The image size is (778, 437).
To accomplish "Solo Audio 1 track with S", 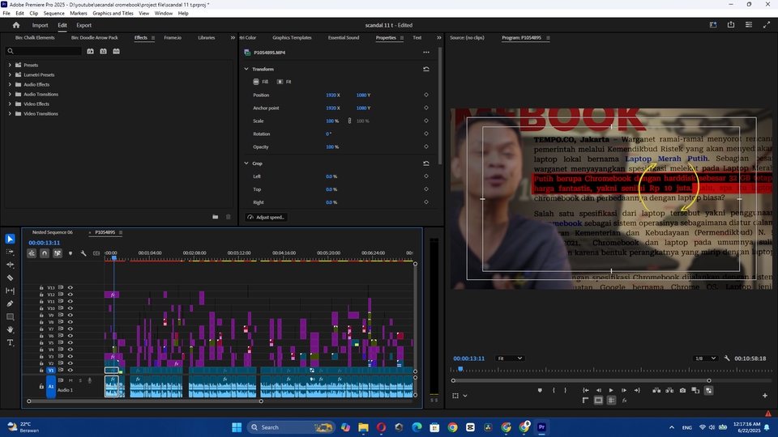I will pyautogui.click(x=80, y=380).
